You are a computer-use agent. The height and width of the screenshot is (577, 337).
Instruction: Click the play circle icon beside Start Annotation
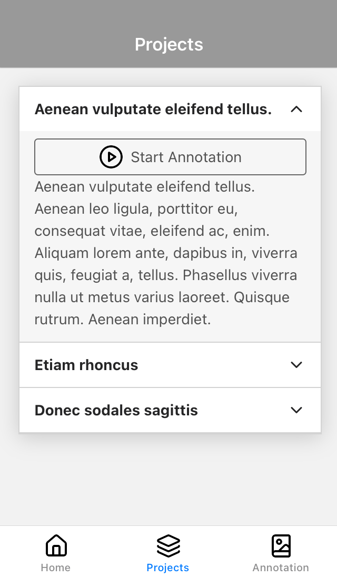coord(111,157)
